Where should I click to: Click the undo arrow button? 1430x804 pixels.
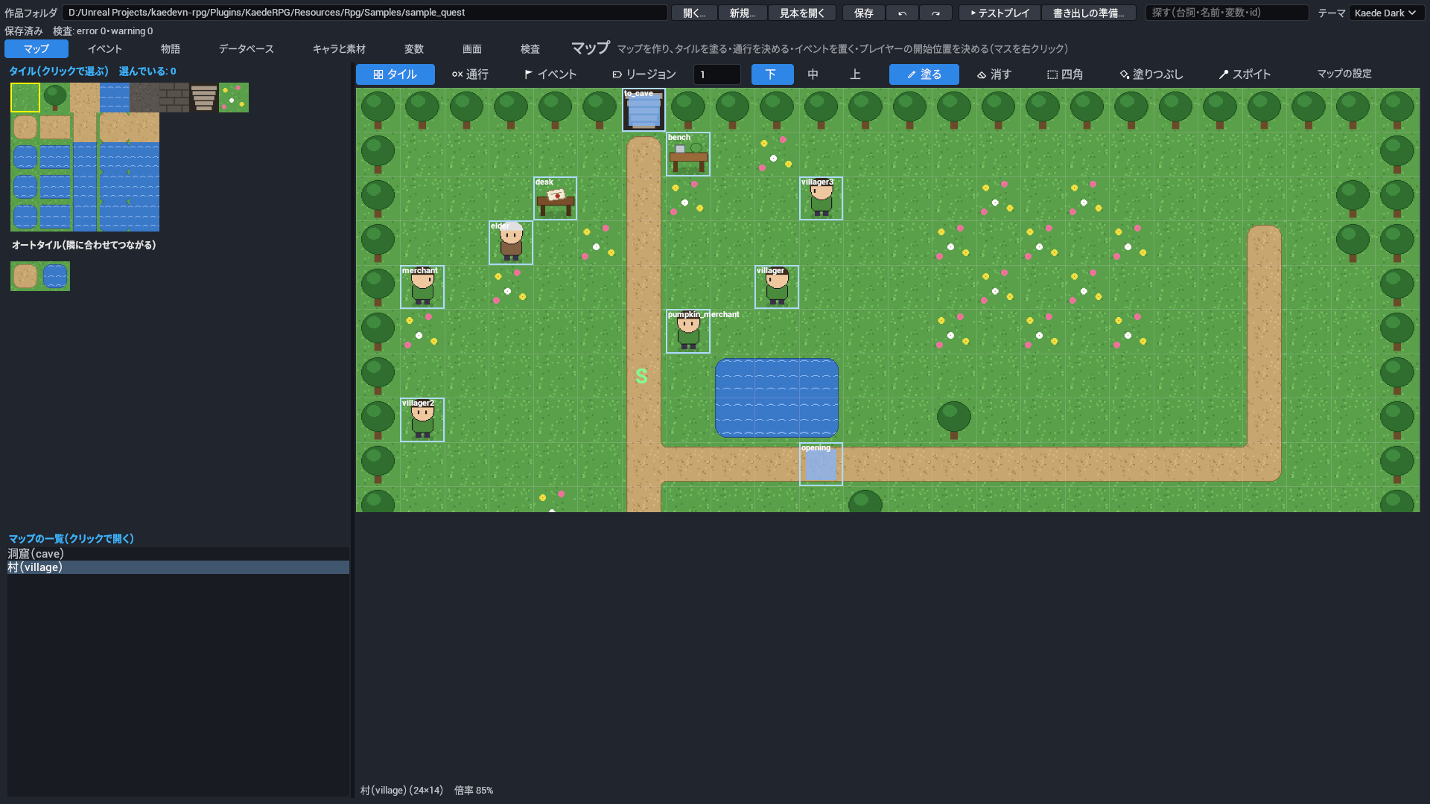coord(902,13)
